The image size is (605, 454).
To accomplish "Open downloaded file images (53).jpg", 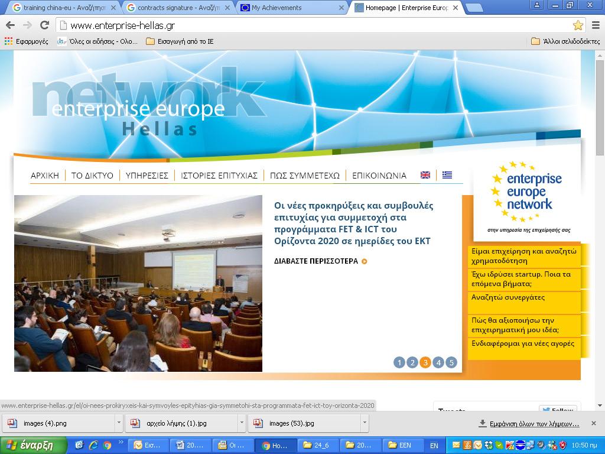I will click(x=304, y=423).
